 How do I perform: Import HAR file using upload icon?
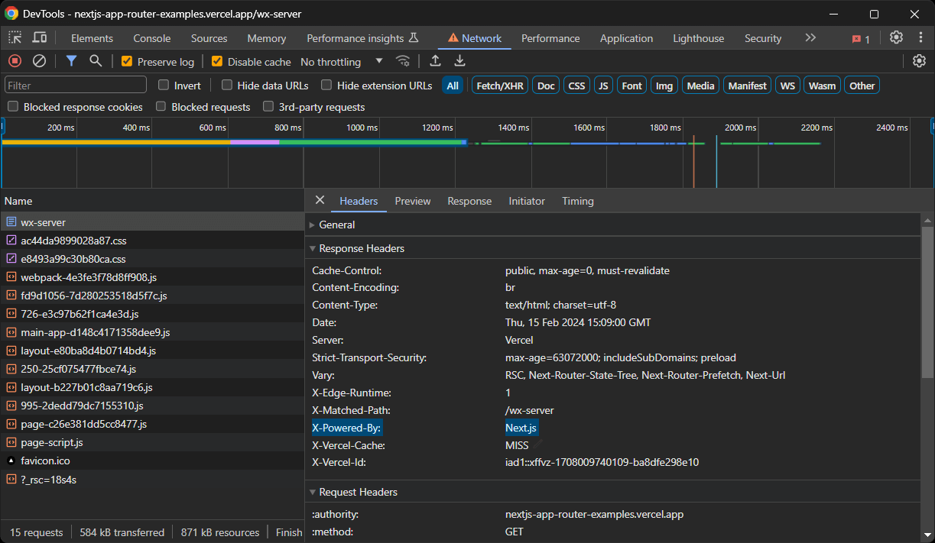pos(435,61)
